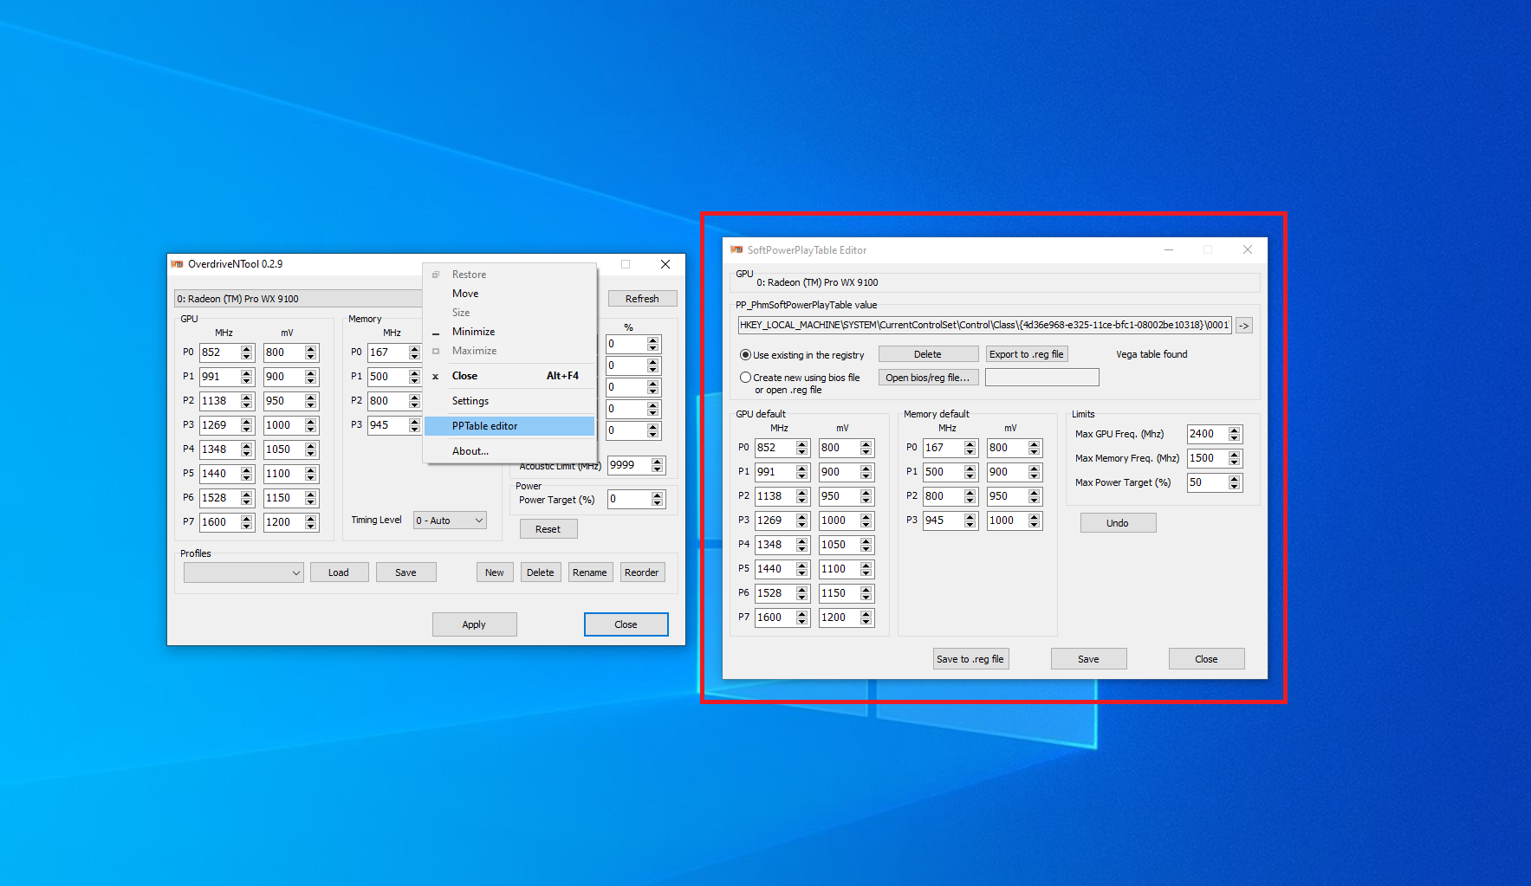Click 'Export to .reg file' button
1531x886 pixels.
1027,354
